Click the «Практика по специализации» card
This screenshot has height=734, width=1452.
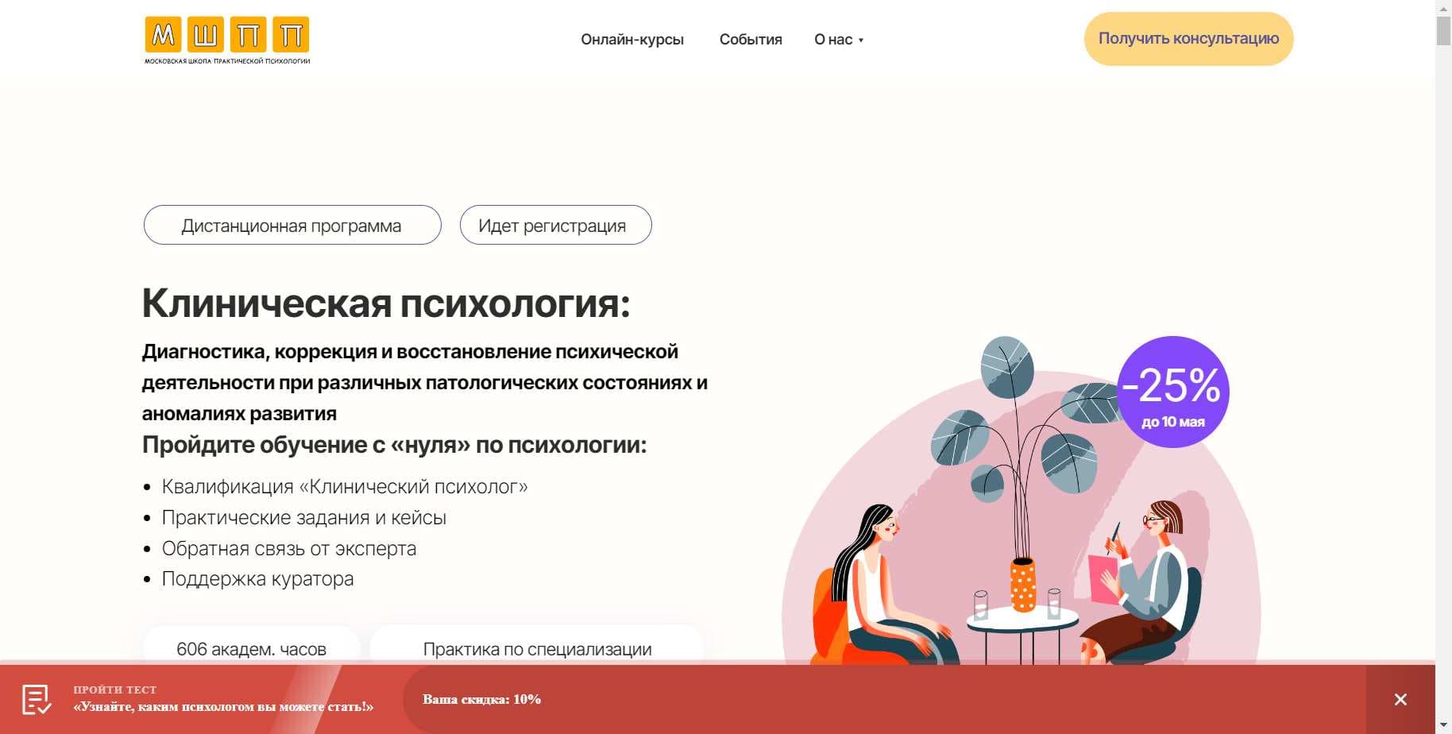[537, 649]
